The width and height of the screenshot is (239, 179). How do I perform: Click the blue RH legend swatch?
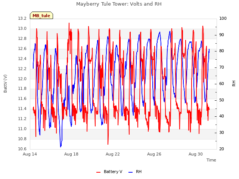[131, 172]
